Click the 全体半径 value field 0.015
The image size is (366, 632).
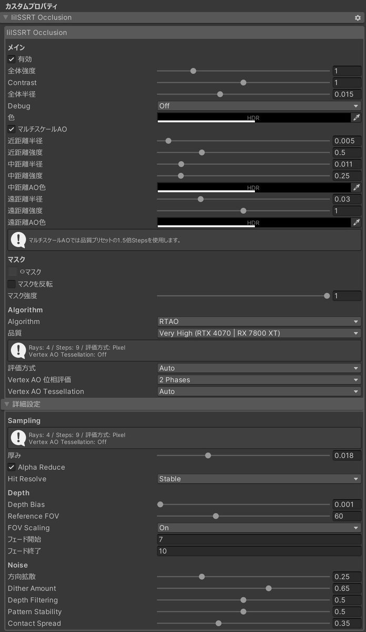click(347, 94)
